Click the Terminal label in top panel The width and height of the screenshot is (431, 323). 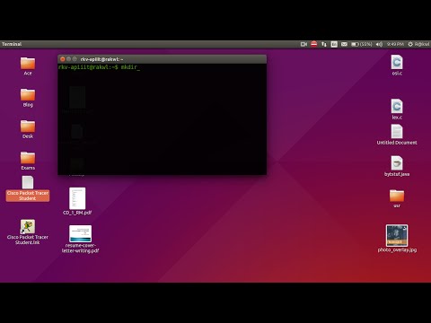[12, 44]
